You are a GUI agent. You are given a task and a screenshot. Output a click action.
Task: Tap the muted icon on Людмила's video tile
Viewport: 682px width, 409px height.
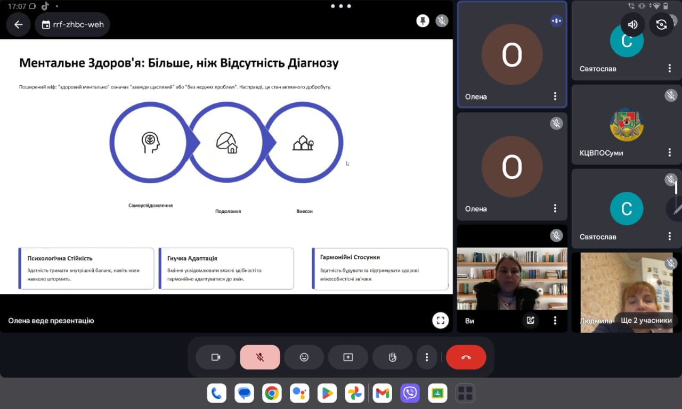(x=671, y=263)
